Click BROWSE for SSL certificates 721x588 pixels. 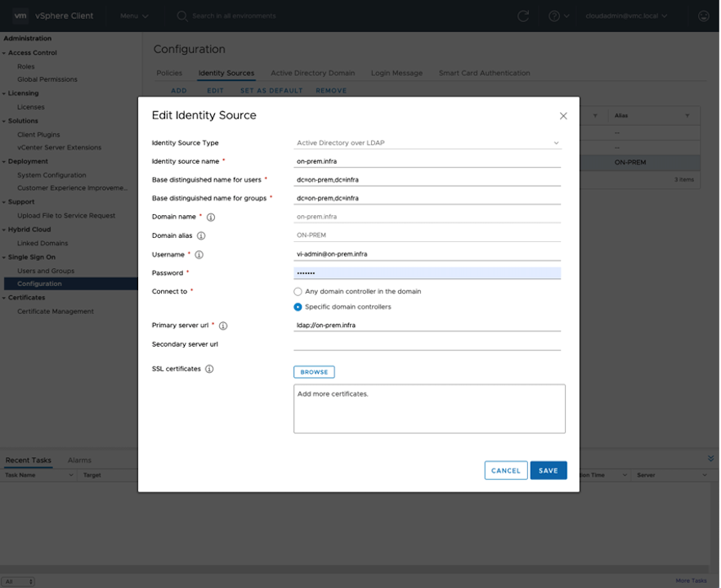[314, 372]
